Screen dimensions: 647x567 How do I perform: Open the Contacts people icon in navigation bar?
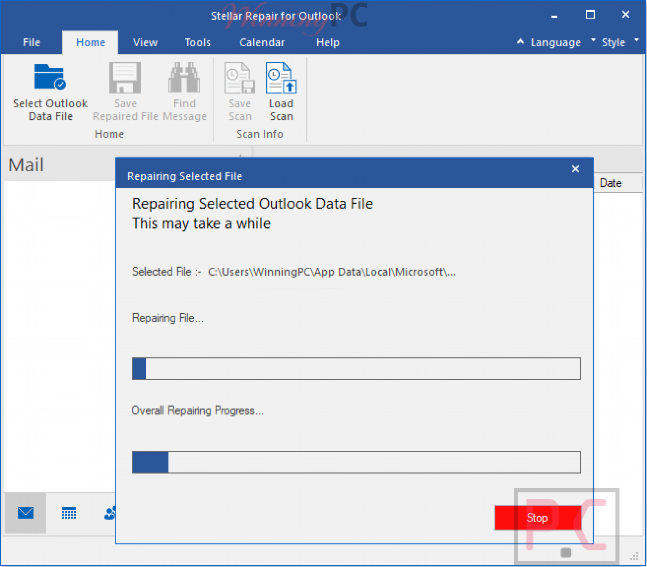(x=110, y=513)
